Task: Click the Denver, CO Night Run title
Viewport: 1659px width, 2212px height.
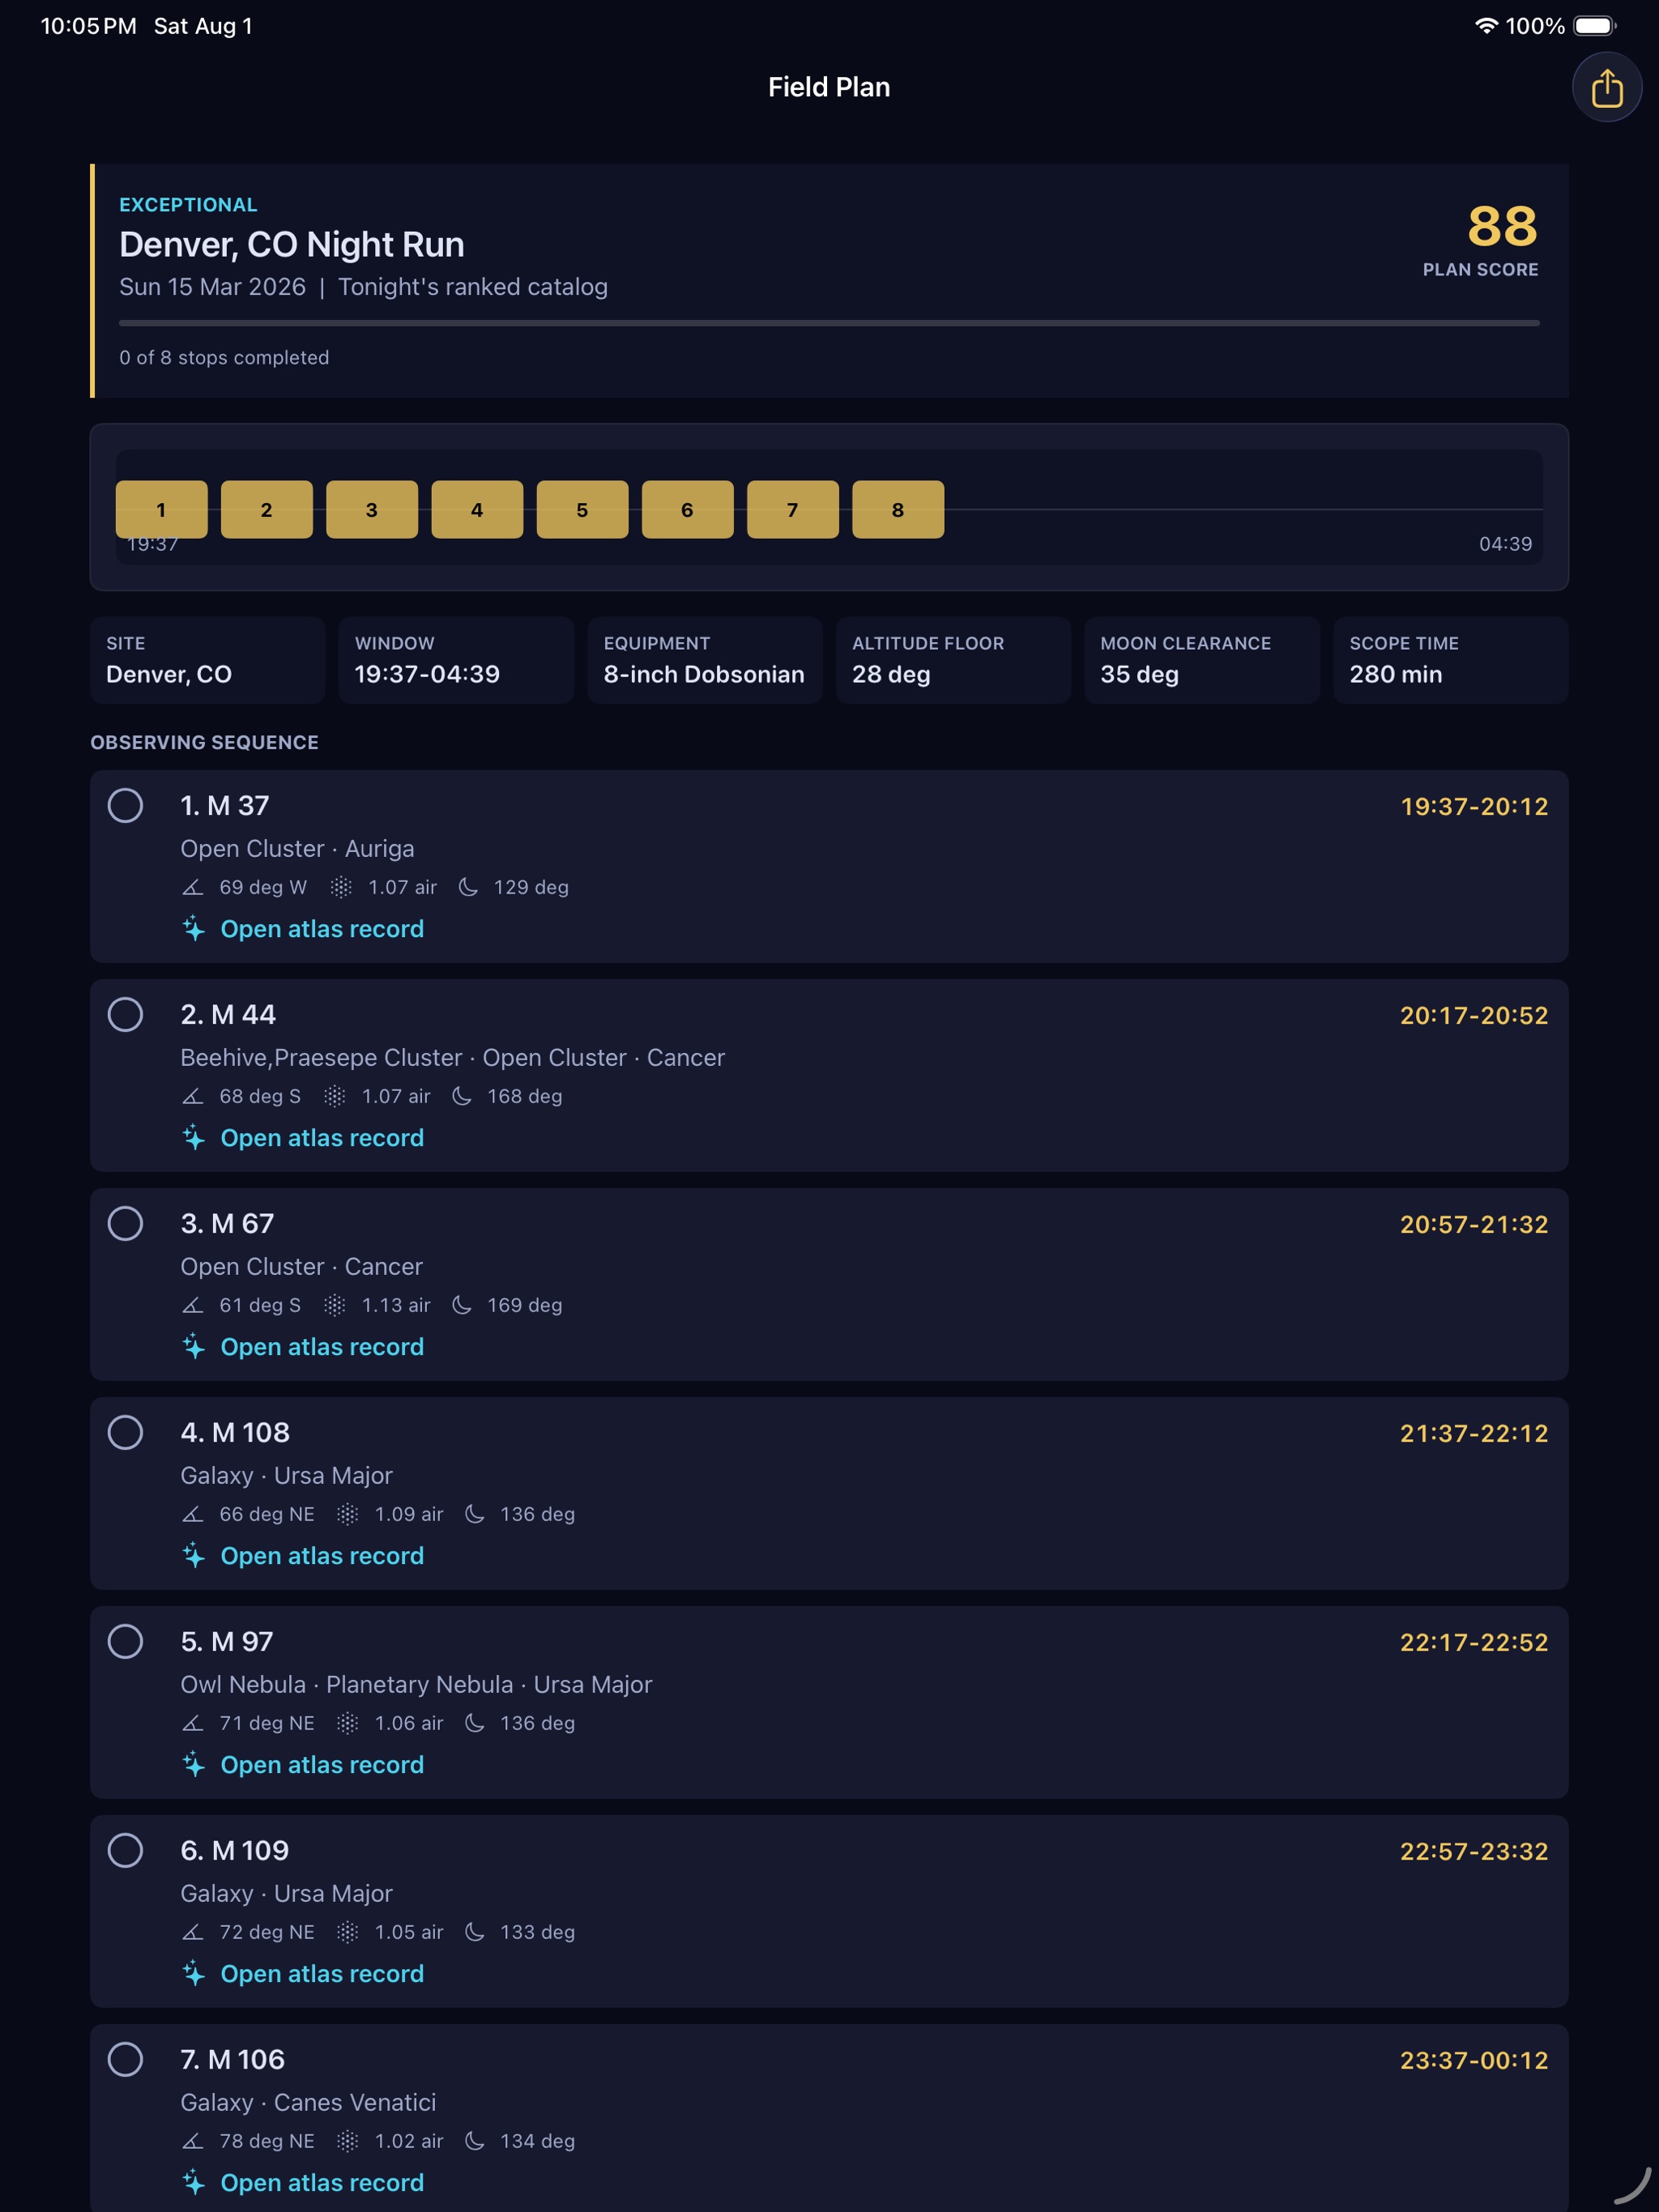Action: [x=292, y=245]
